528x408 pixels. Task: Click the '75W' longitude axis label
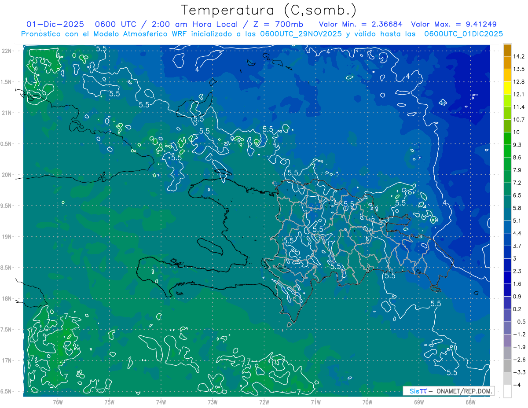coord(109,402)
